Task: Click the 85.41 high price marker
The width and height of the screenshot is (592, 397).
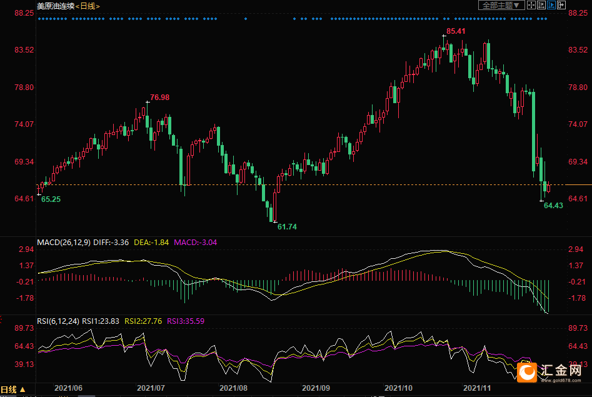Action: 456,31
